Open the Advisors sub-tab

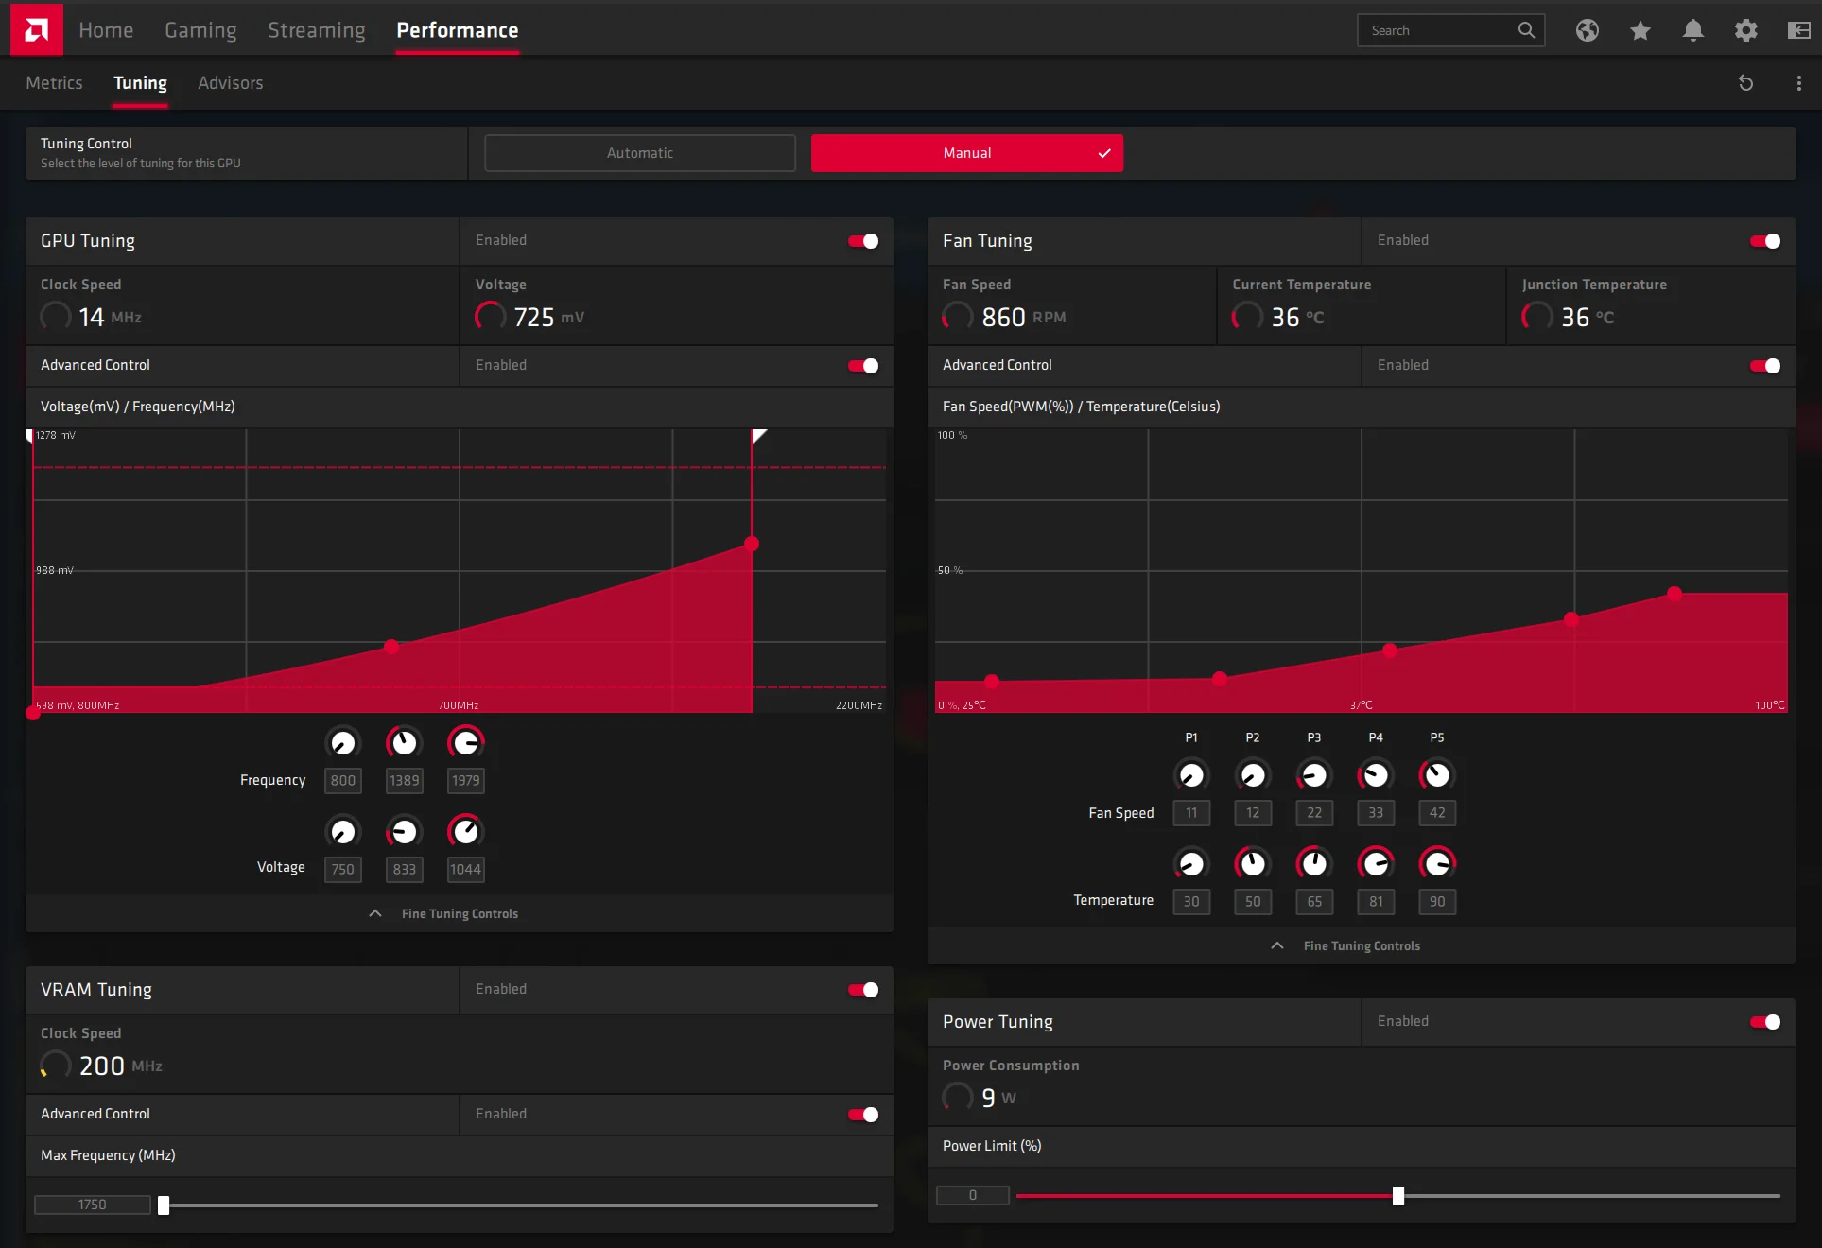[230, 83]
